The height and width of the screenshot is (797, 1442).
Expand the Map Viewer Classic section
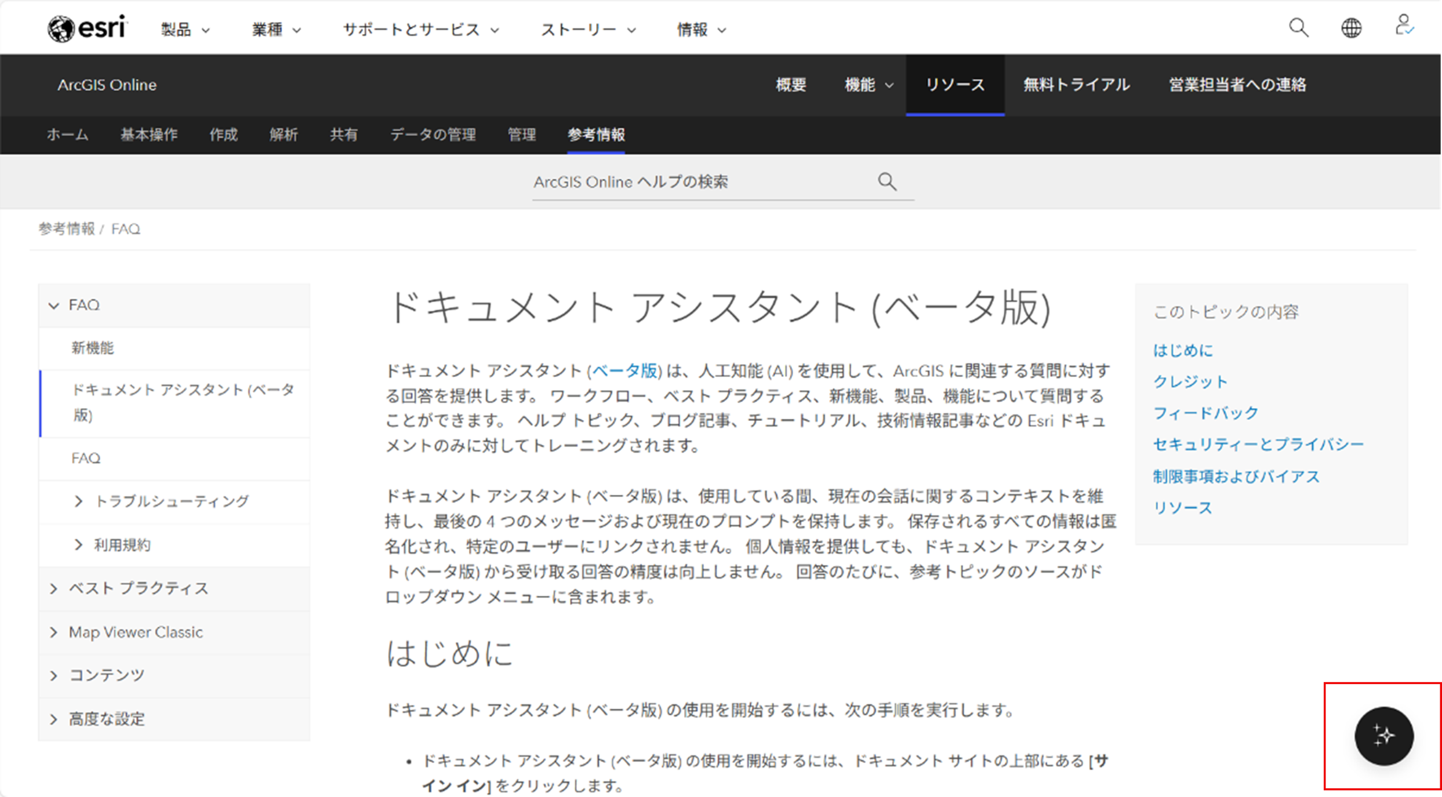click(54, 632)
